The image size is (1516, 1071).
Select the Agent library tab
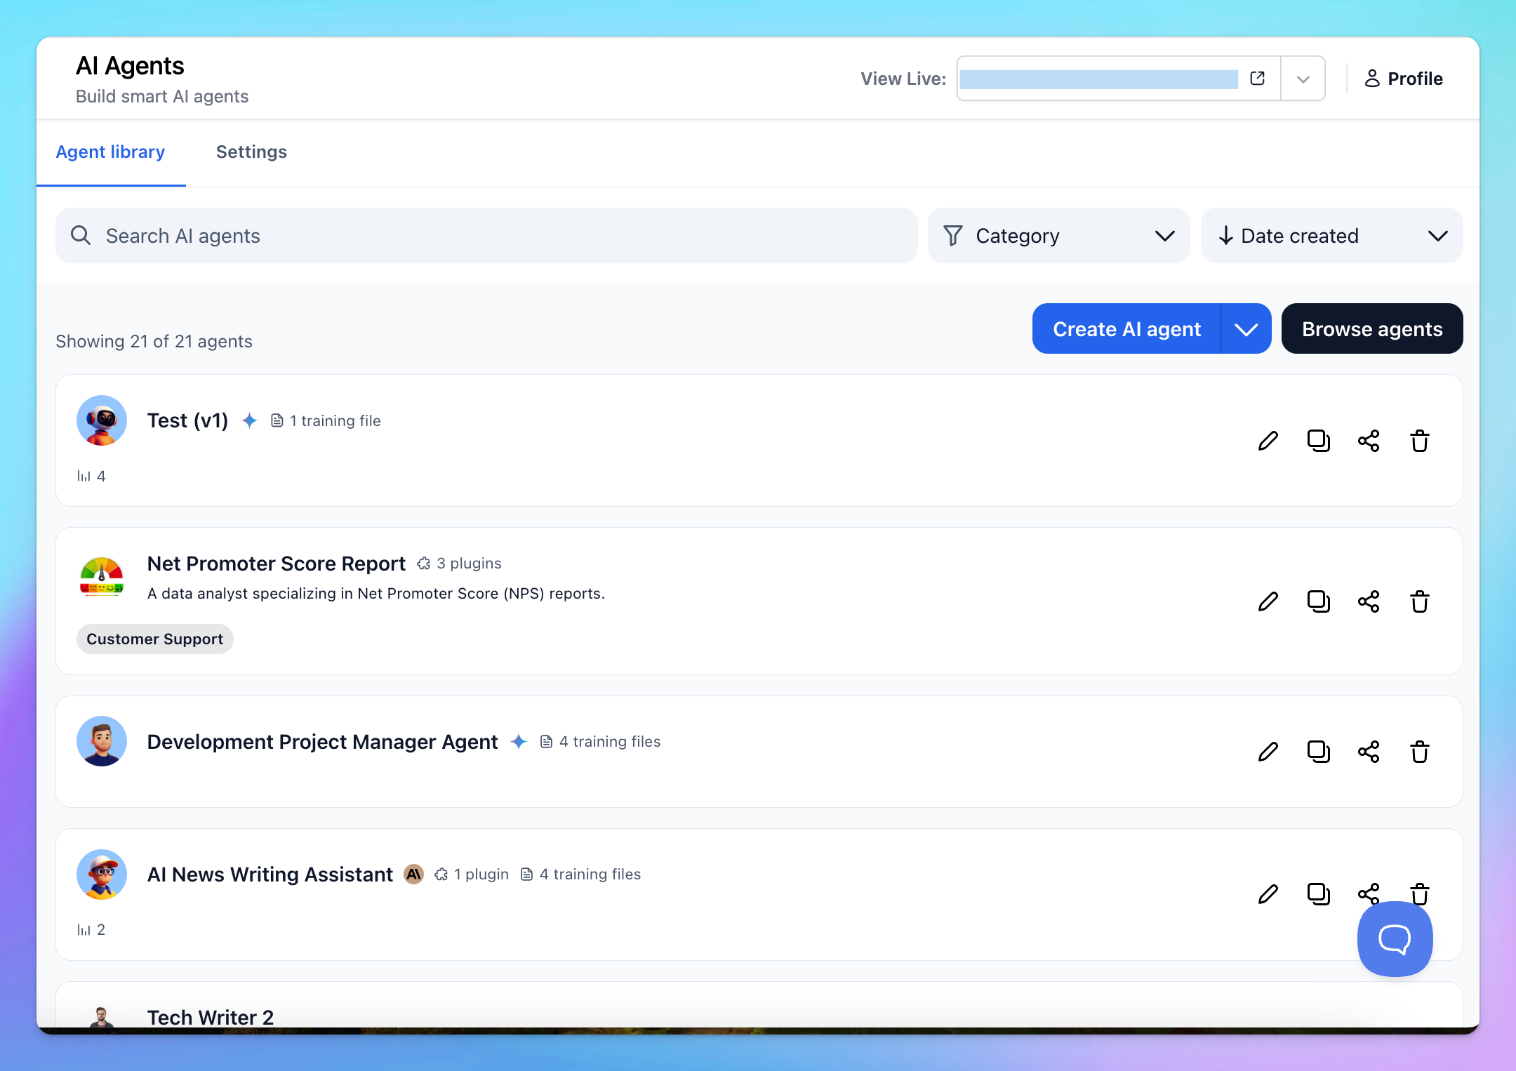[x=111, y=152]
